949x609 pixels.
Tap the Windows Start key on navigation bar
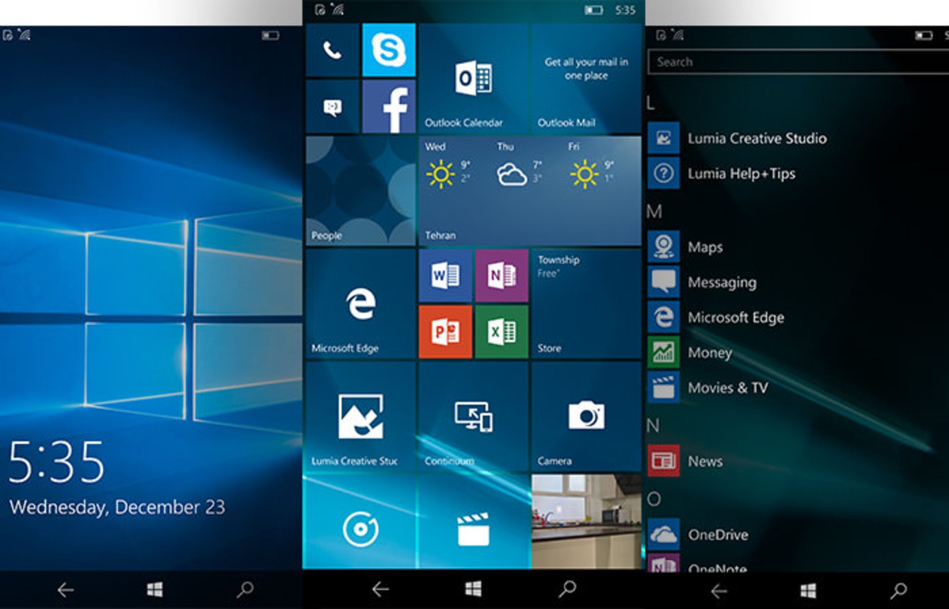(x=474, y=590)
